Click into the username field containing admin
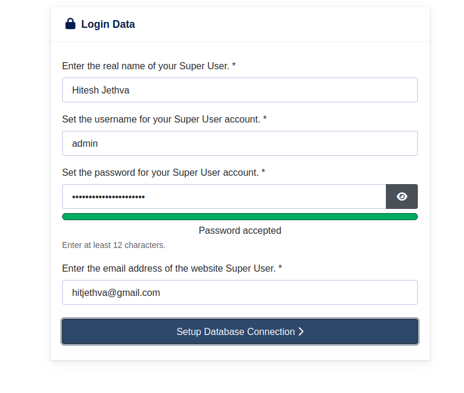The width and height of the screenshot is (464, 393). [x=240, y=143]
